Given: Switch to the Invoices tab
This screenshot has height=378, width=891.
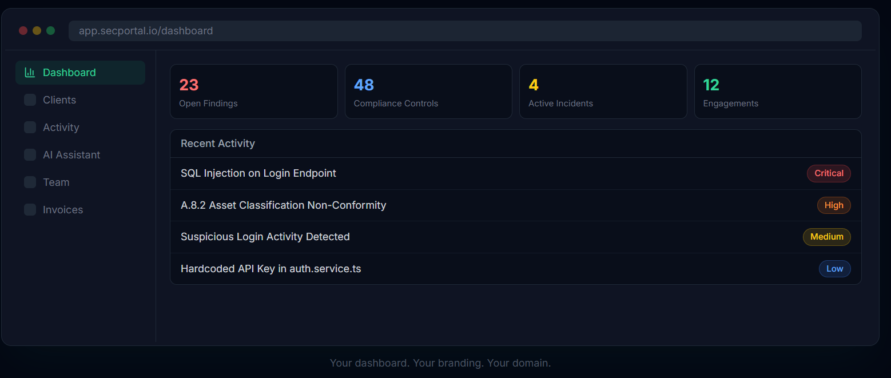Looking at the screenshot, I should click(62, 209).
